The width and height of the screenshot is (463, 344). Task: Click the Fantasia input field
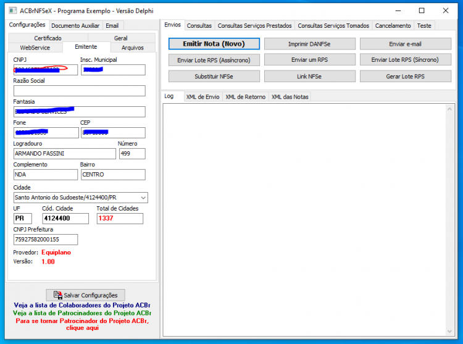coord(80,112)
